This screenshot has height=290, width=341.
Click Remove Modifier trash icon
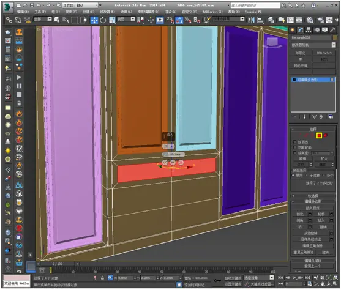tap(321, 117)
